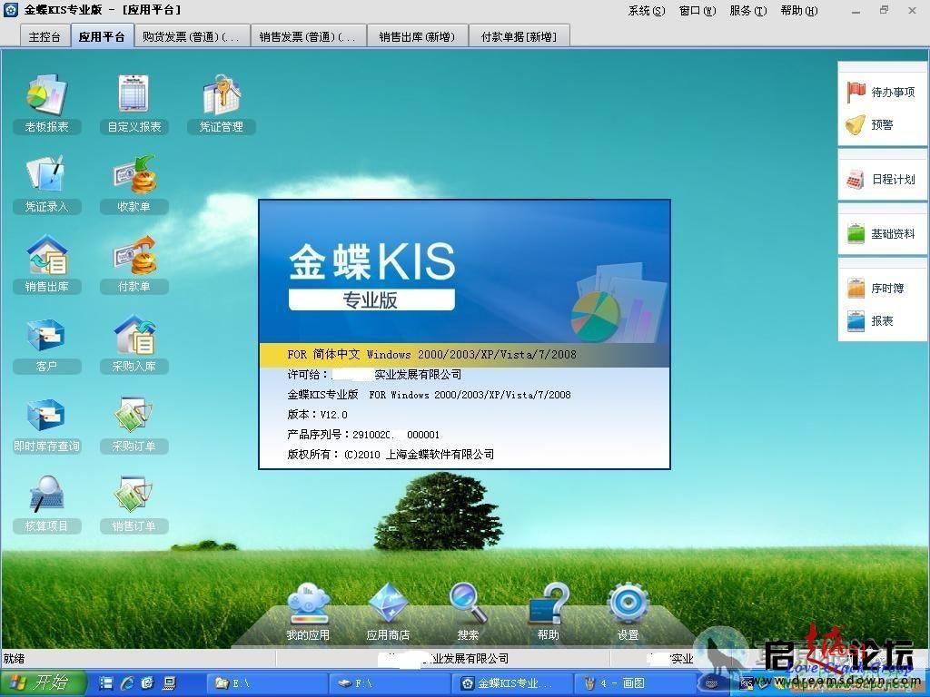Switch to 付款单据[新增] tab

click(x=519, y=37)
